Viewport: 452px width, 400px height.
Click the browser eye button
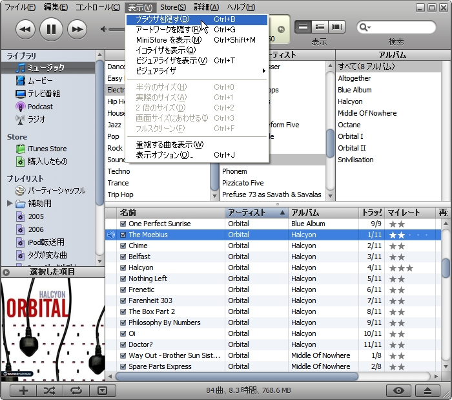point(399,391)
